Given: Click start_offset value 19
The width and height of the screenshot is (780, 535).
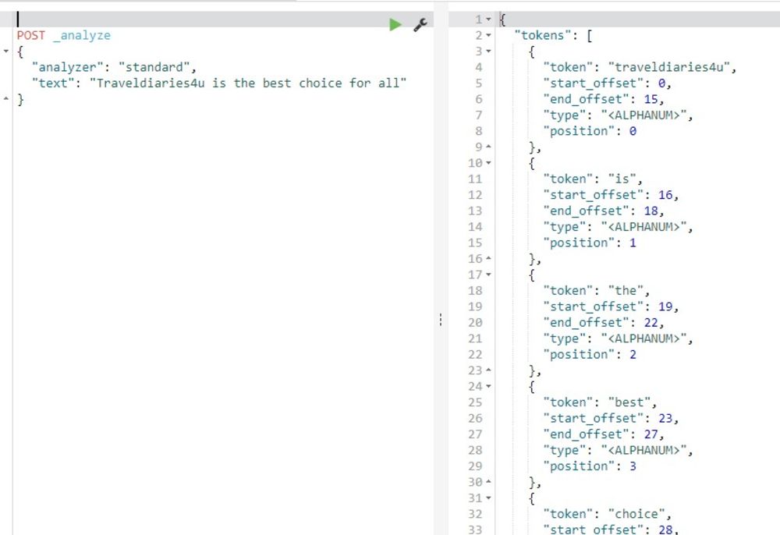Looking at the screenshot, I should (665, 306).
